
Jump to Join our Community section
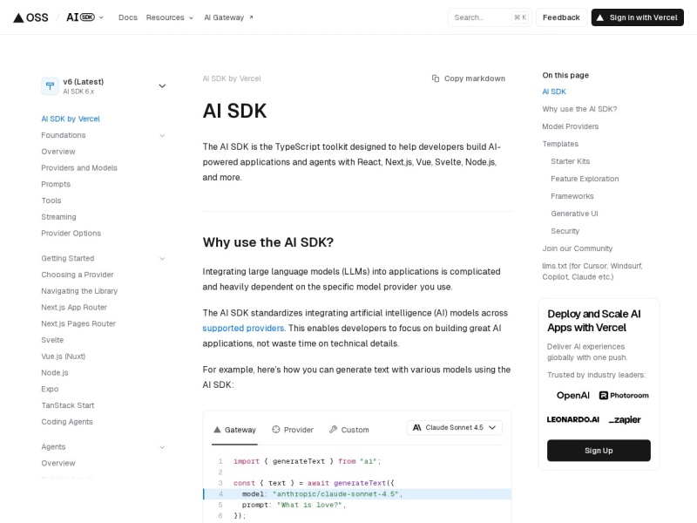(x=577, y=248)
